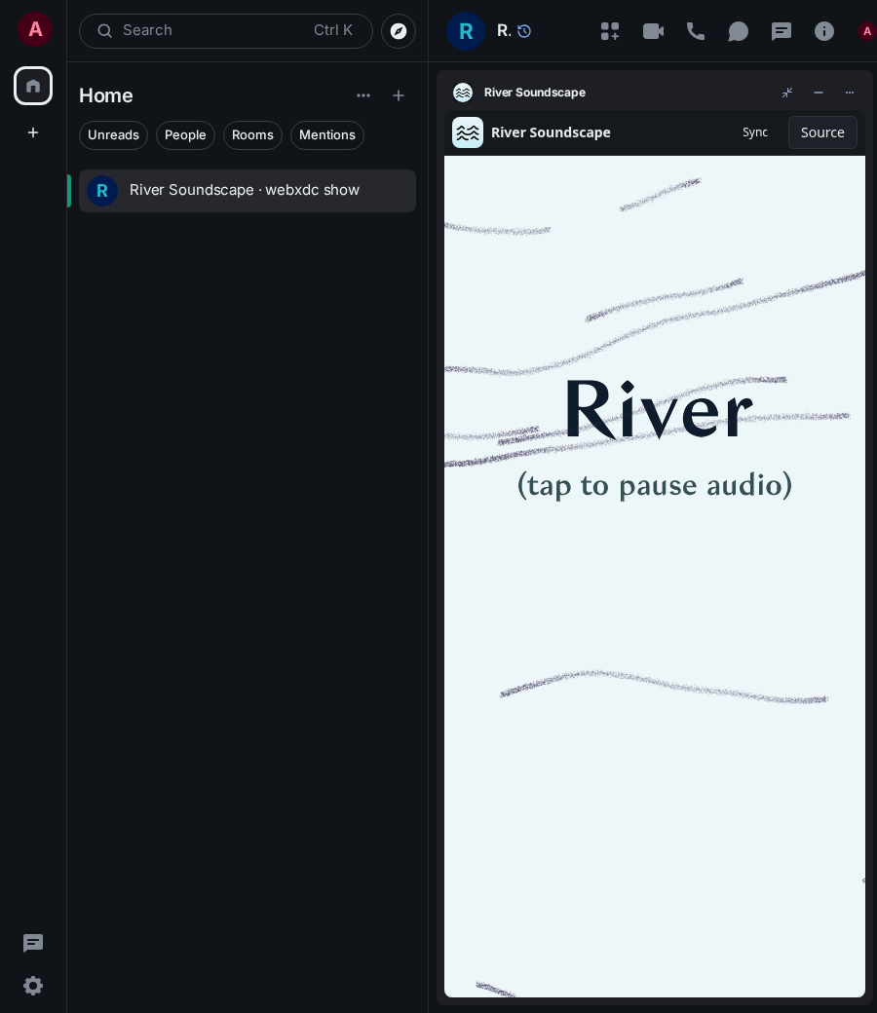Screen dimensions: 877x1013
Task: Open the settings gear
Action: (x=33, y=985)
